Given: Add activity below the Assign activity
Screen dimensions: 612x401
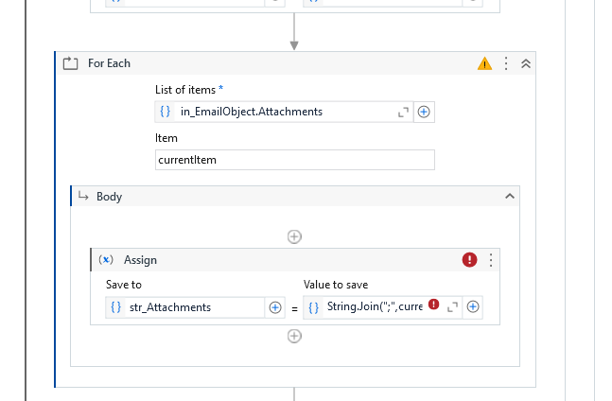Looking at the screenshot, I should pos(294,336).
